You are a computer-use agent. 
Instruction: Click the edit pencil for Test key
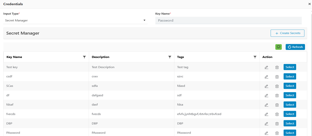tap(266, 67)
